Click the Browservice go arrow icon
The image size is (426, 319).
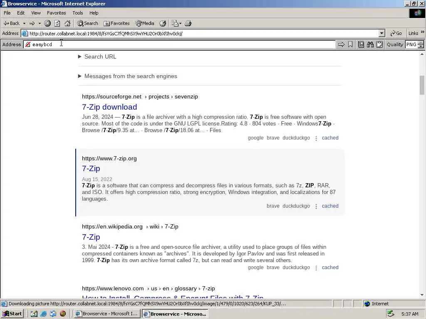341,44
